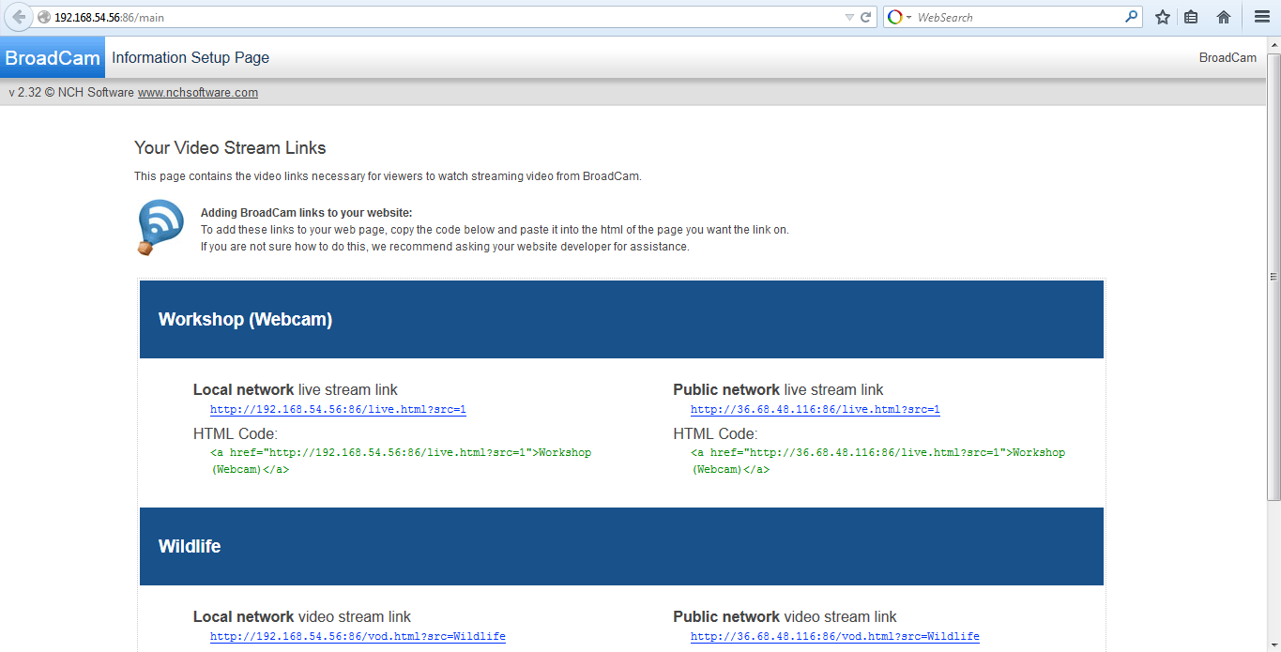Click the BroadCam text at top right
1281x652 pixels.
pos(1228,58)
